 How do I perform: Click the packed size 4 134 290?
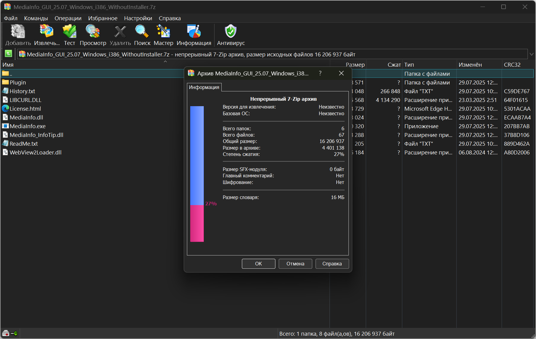pyautogui.click(x=388, y=100)
